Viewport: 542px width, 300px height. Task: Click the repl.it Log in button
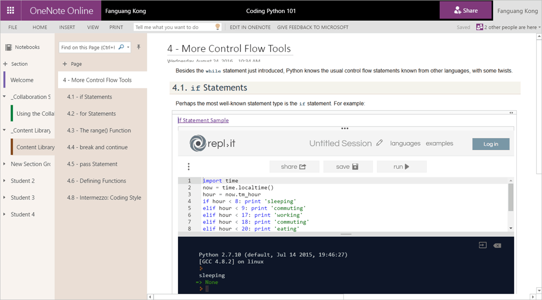[x=491, y=144]
